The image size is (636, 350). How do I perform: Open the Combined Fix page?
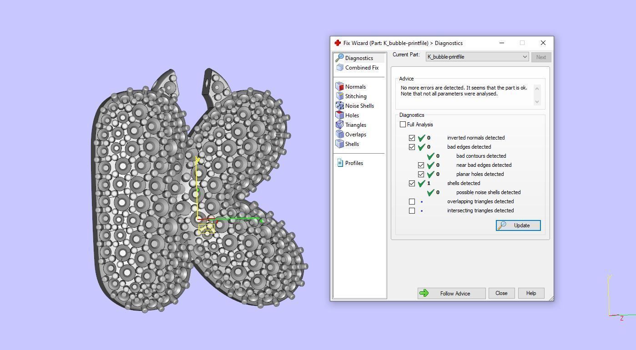point(362,67)
